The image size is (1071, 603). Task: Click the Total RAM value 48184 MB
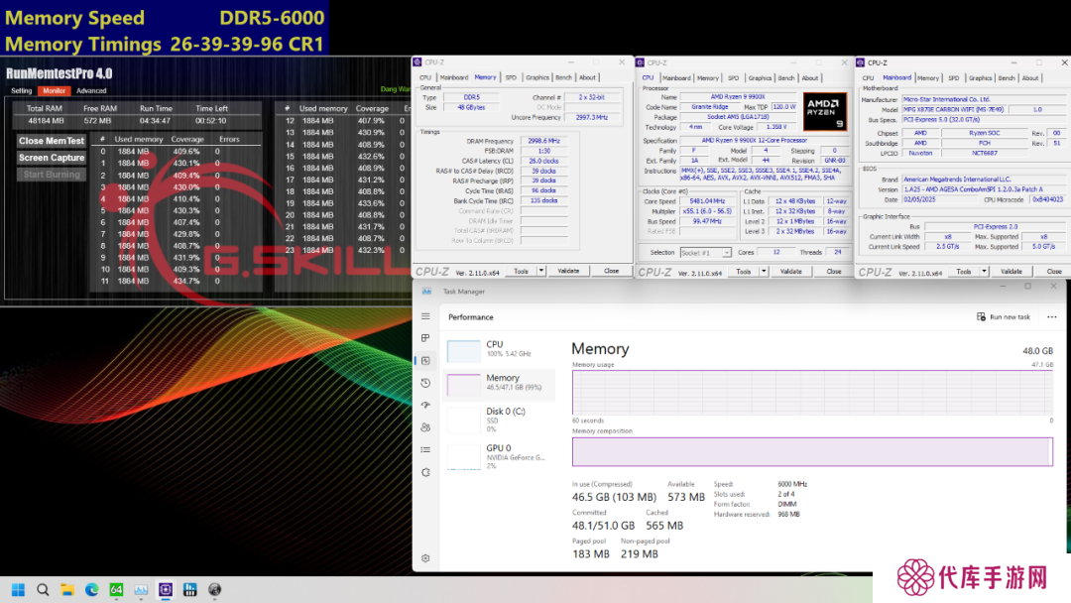(x=46, y=121)
